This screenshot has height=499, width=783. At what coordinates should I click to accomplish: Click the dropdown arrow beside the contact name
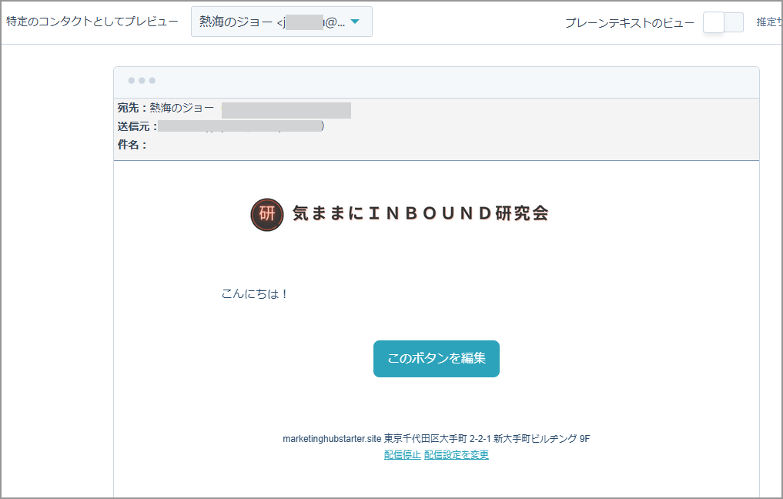pos(355,22)
